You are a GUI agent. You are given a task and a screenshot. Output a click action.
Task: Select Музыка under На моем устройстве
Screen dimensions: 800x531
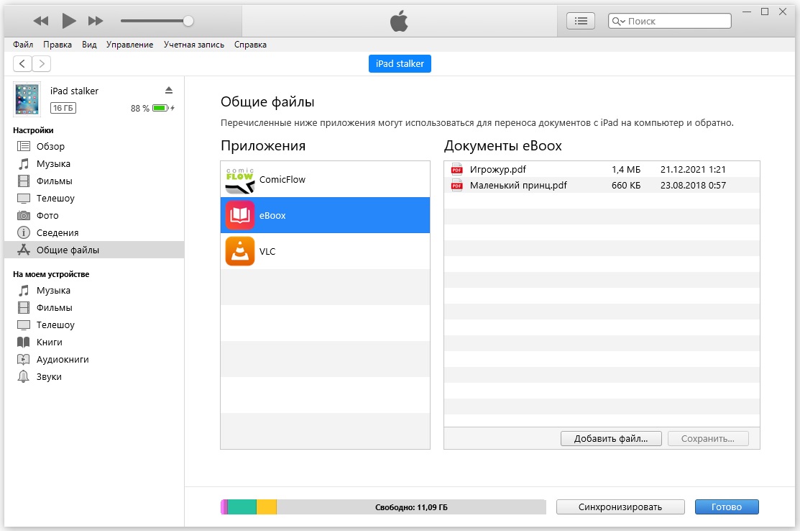tap(94, 290)
